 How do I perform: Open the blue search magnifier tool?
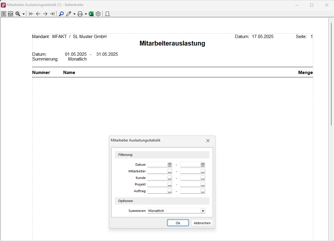click(x=61, y=14)
